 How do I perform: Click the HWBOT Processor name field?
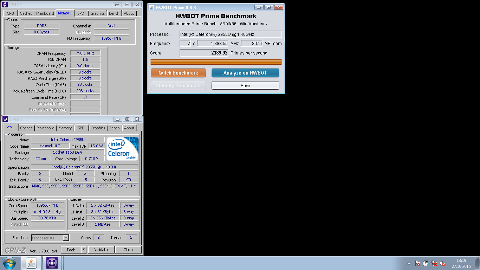point(231,34)
